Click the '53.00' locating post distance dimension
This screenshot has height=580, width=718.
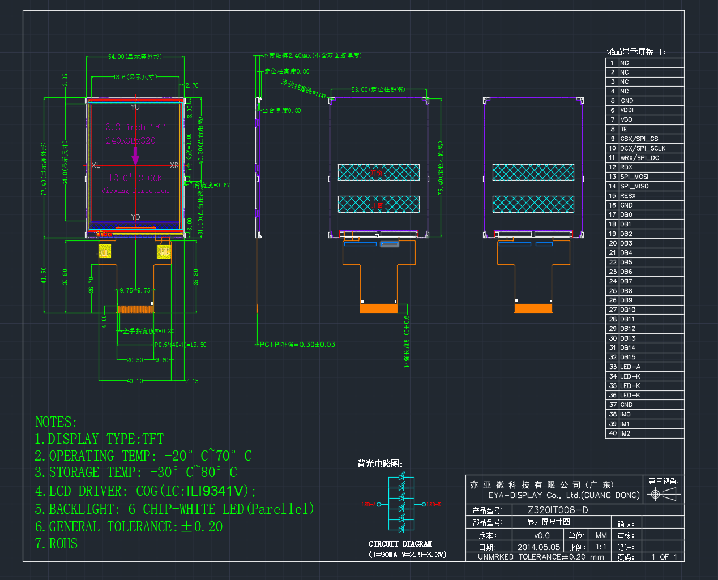(378, 89)
